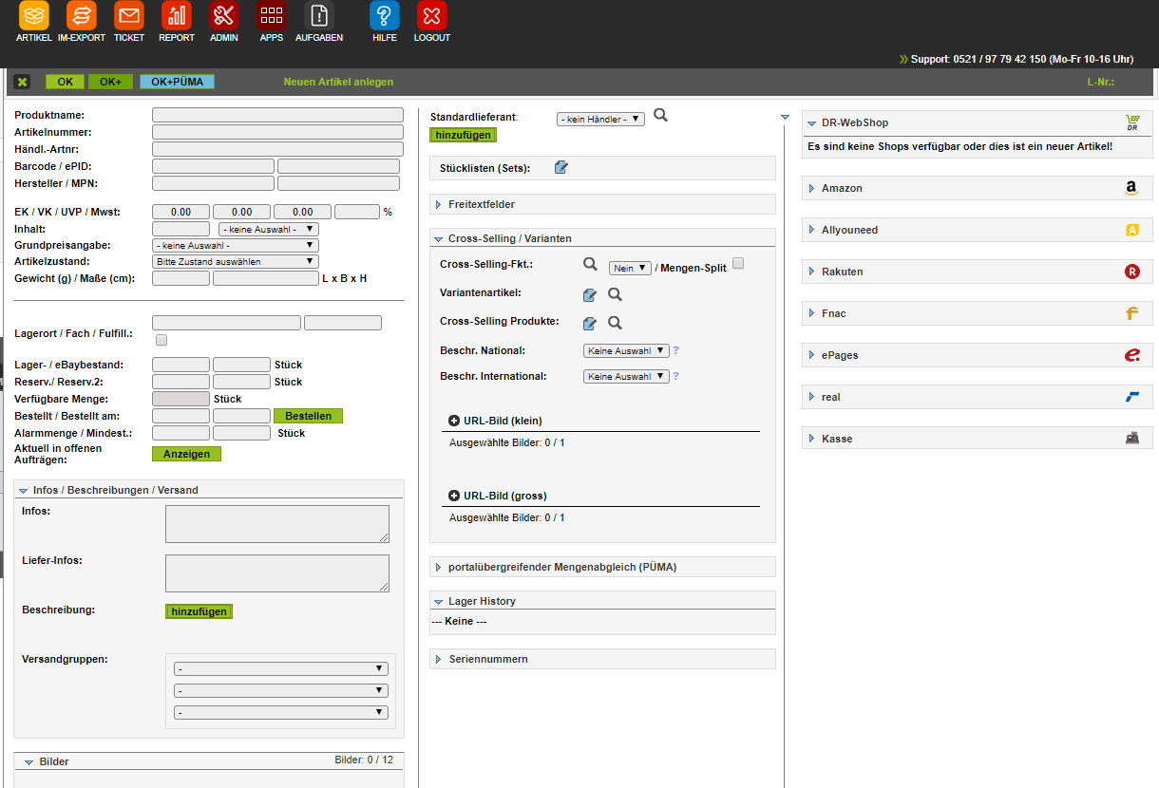Click search magnifier next to Standardlieferant
The image size is (1159, 788).
coord(661,115)
